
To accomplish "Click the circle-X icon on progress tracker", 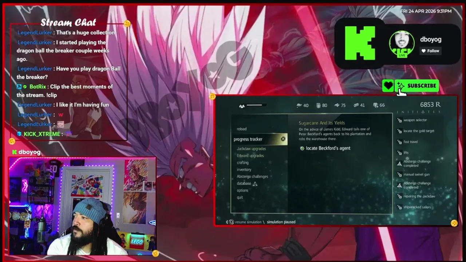I will click(283, 139).
